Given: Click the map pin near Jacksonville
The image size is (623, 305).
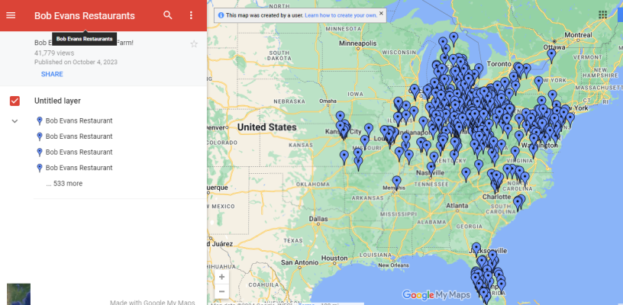Looking at the screenshot, I should coord(476,250).
